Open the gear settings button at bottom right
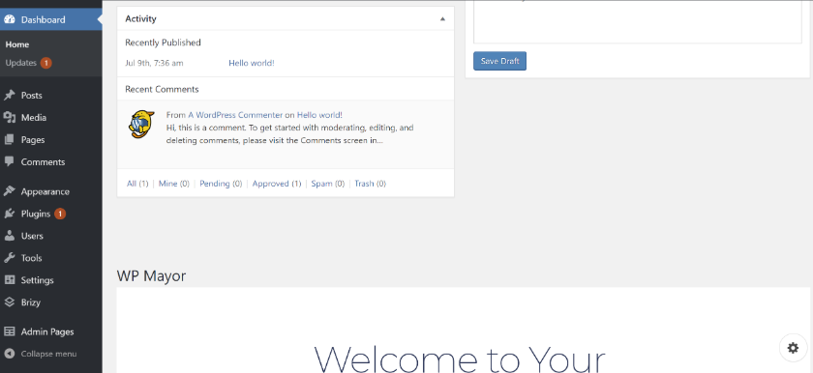Image resolution: width=813 pixels, height=373 pixels. click(x=793, y=348)
